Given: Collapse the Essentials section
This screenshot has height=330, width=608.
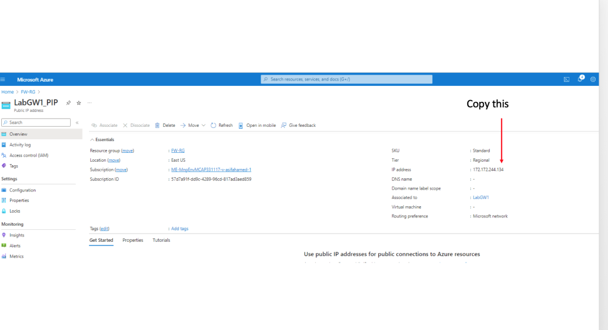Looking at the screenshot, I should pyautogui.click(x=93, y=139).
